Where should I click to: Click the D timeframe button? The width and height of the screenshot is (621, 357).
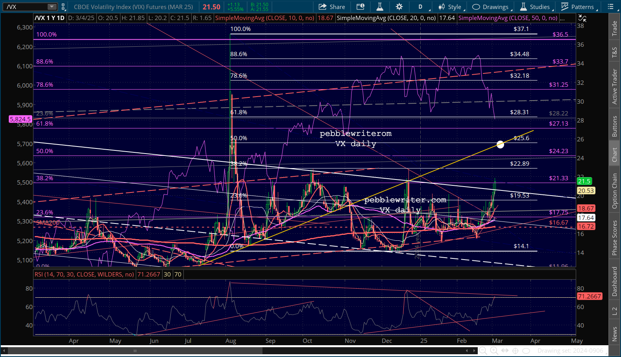[x=420, y=7]
